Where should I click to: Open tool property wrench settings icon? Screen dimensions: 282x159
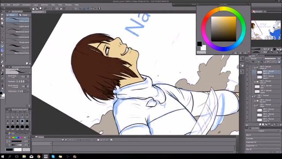coord(30,106)
